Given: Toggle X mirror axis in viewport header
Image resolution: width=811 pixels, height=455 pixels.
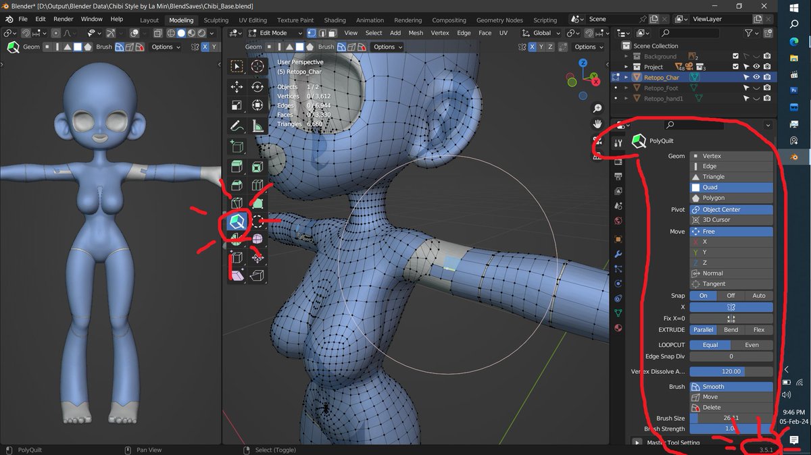Looking at the screenshot, I should [x=532, y=47].
